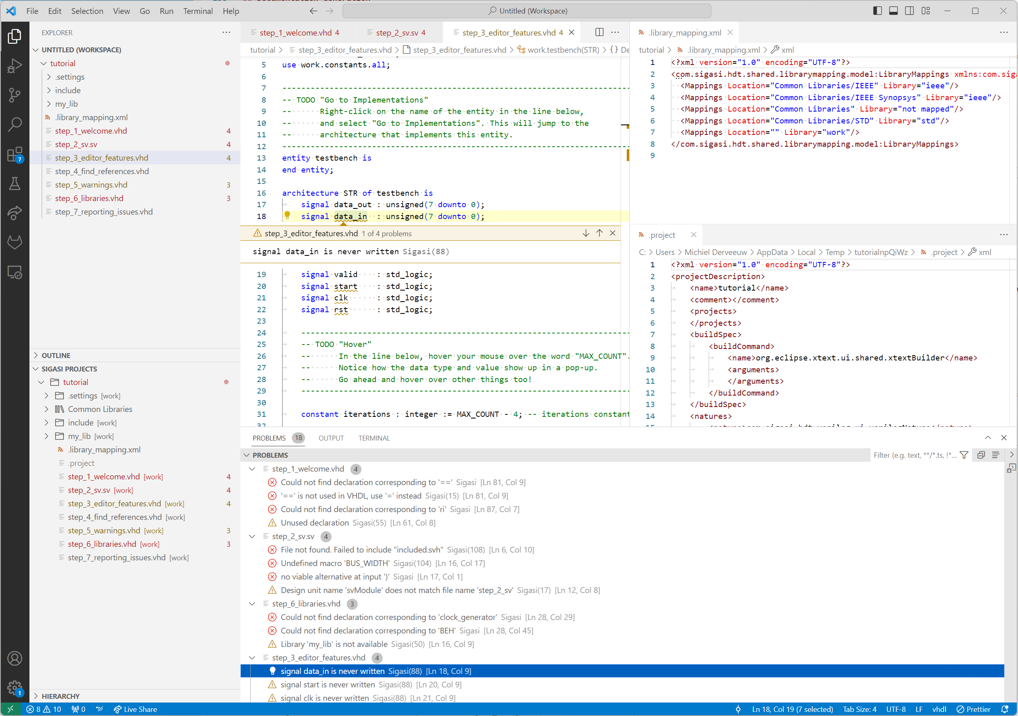Go to previous problem arrow in peek view
The image size is (1018, 716).
click(x=599, y=233)
